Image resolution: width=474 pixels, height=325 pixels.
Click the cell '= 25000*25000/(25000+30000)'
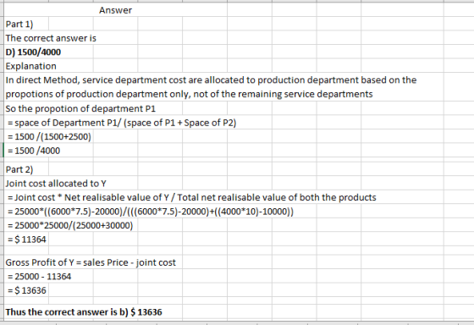coord(70,225)
